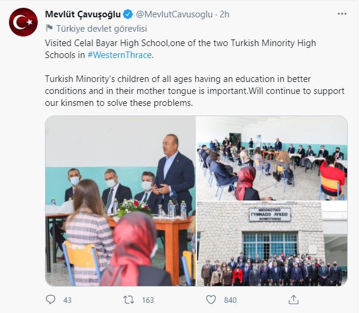Click the blue verified badge icon
Image resolution: width=364 pixels, height=313 pixels.
click(128, 14)
